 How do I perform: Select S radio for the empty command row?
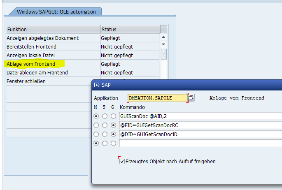click(105, 143)
